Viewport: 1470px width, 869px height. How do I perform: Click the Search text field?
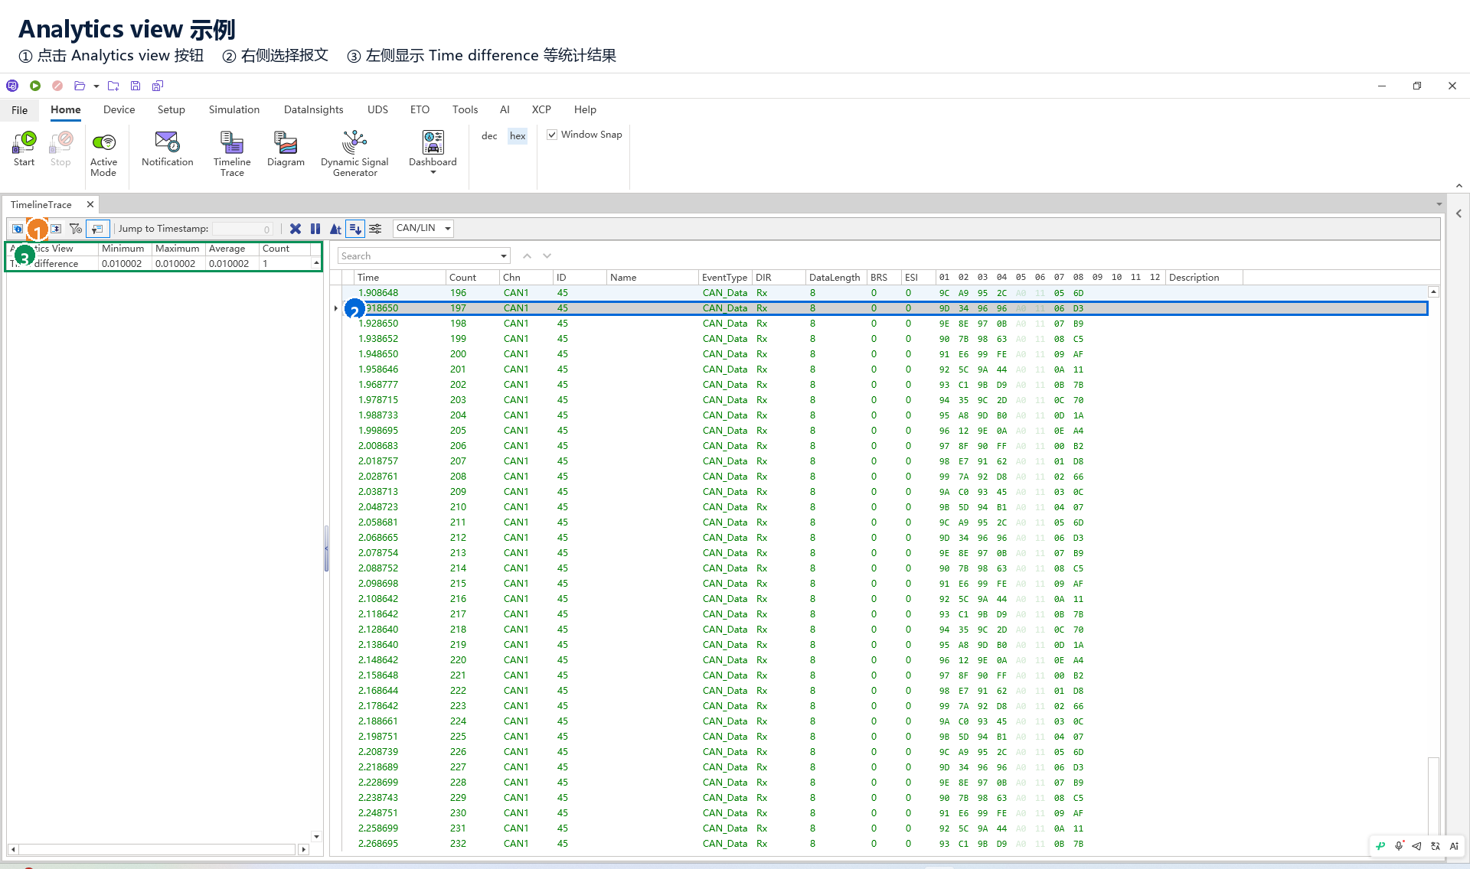pyautogui.click(x=418, y=256)
